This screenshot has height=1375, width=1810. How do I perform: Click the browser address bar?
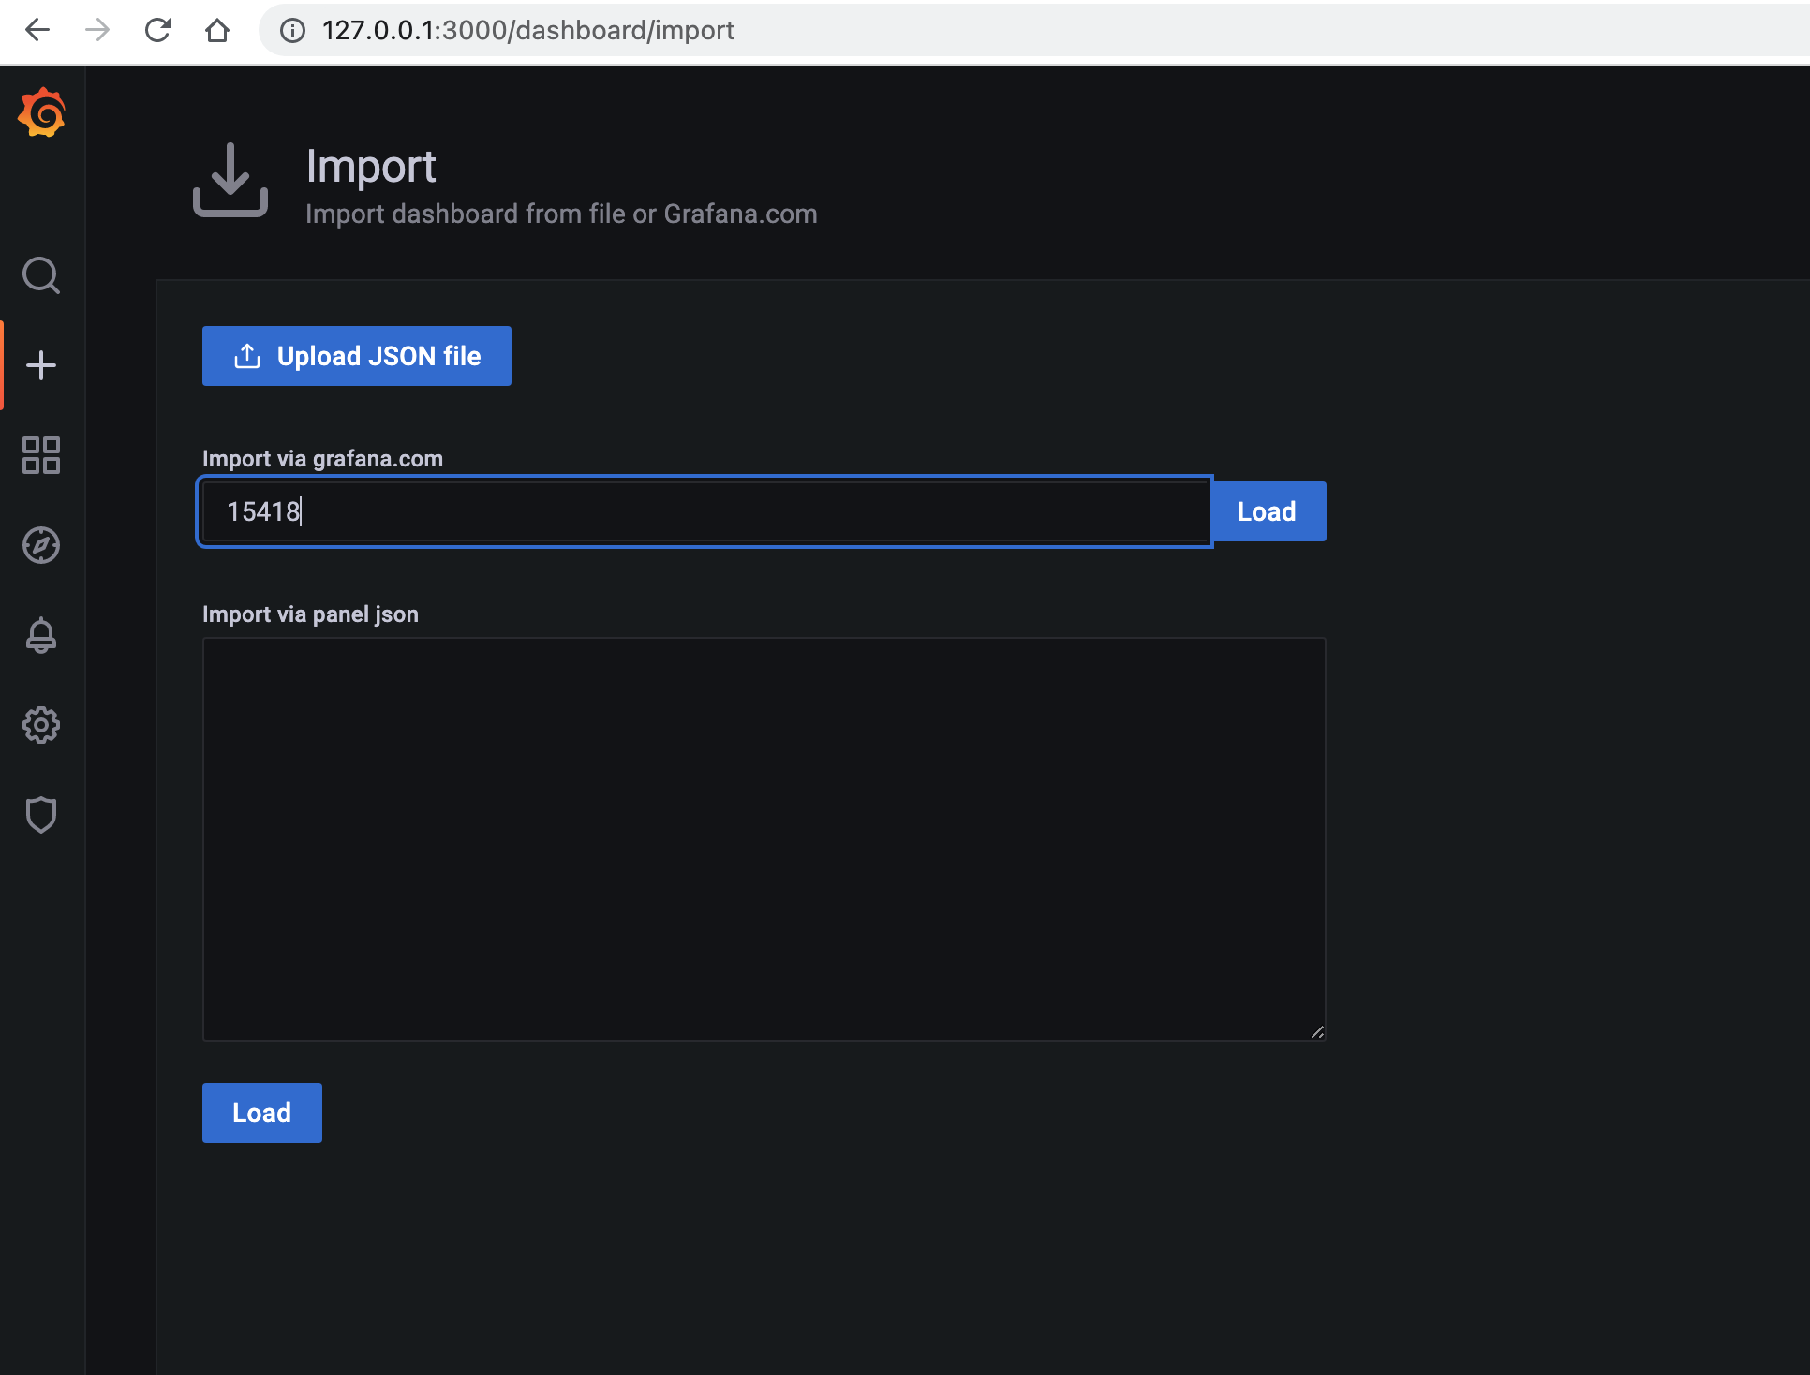pyautogui.click(x=656, y=29)
